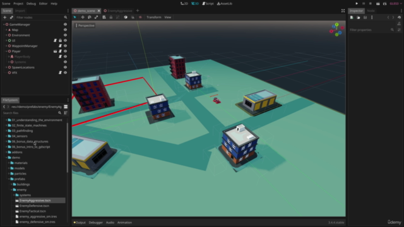This screenshot has height=227, width=404.
Task: Unlock the UI node lock icon
Action: click(x=61, y=40)
